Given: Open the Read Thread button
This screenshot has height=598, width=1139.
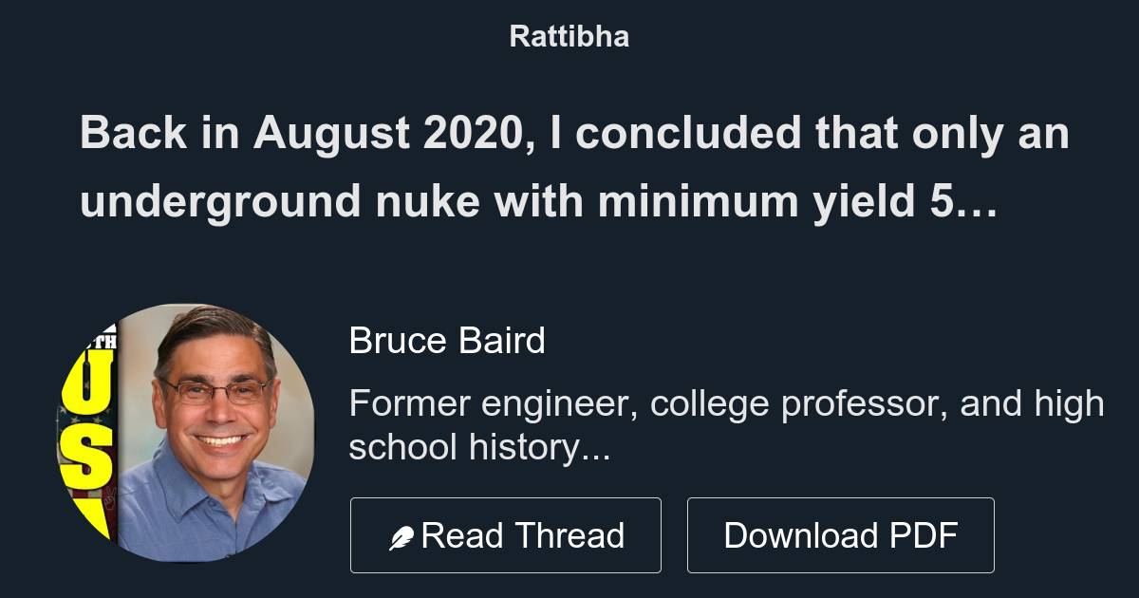Looking at the screenshot, I should click(x=506, y=534).
